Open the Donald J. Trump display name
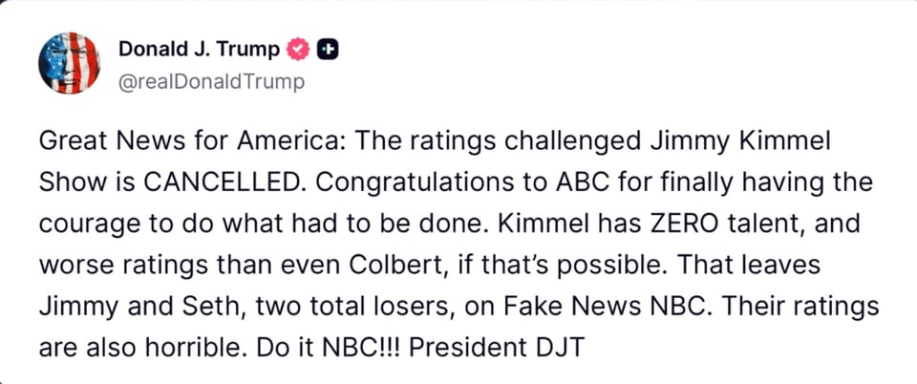 tap(201, 50)
